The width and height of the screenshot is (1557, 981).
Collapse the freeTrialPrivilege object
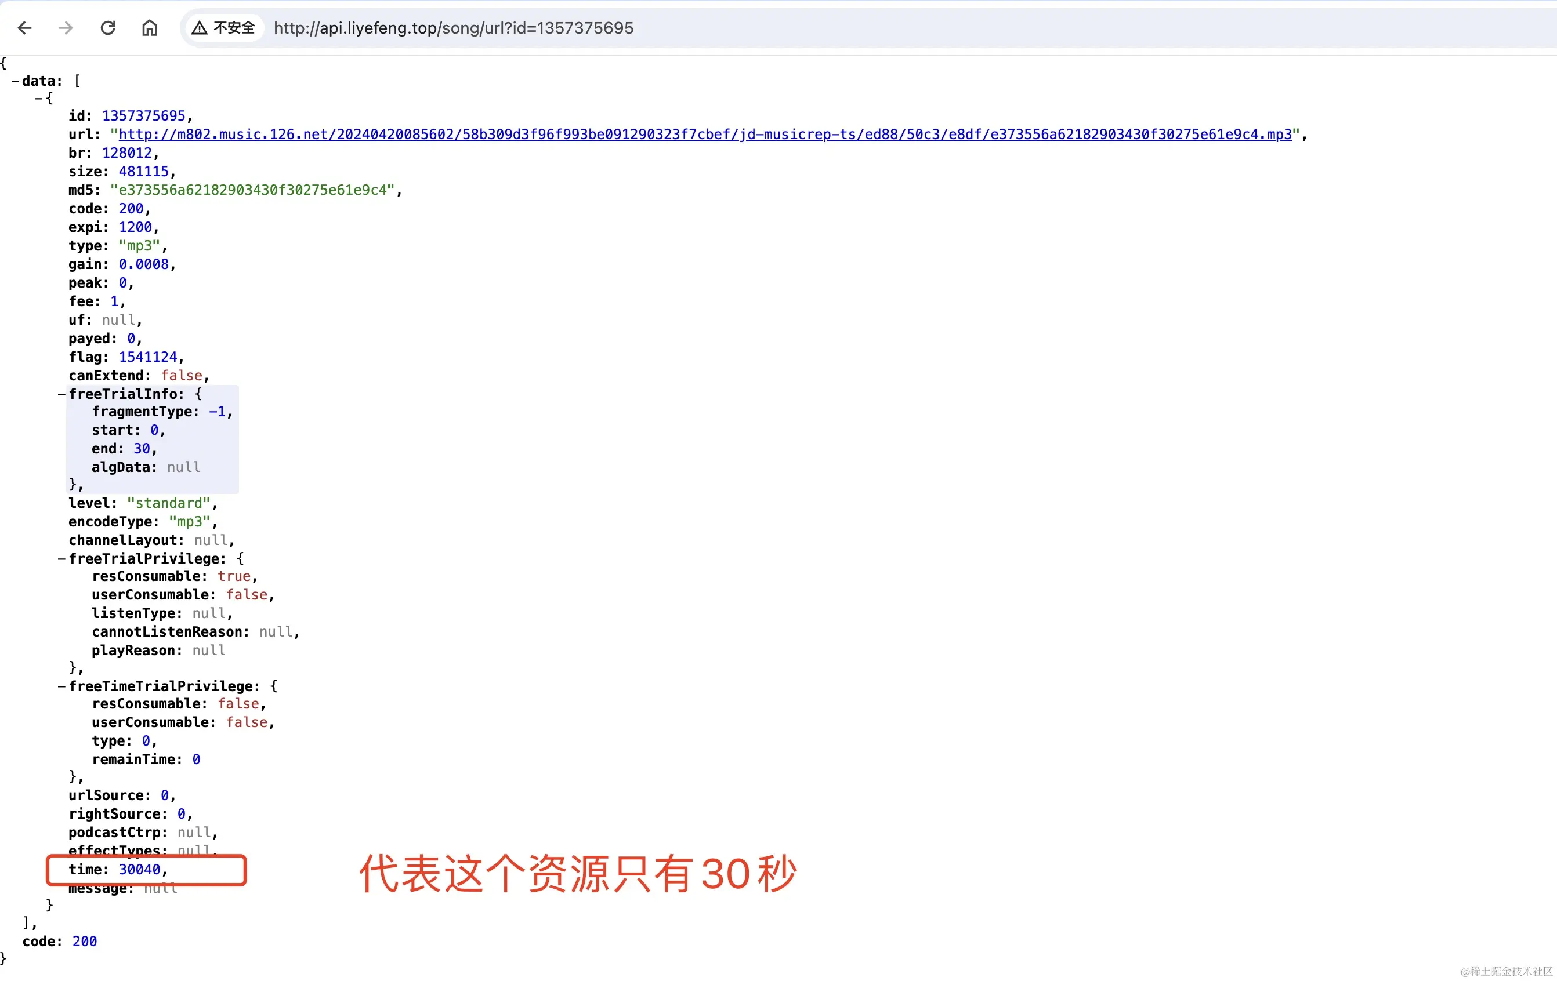click(x=61, y=559)
